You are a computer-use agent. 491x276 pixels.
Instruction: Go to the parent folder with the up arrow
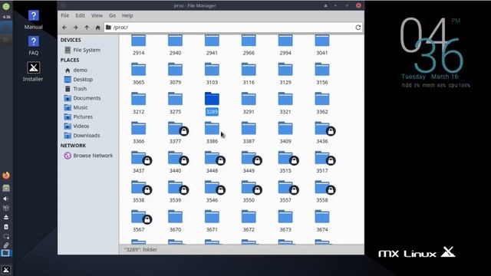(87, 28)
